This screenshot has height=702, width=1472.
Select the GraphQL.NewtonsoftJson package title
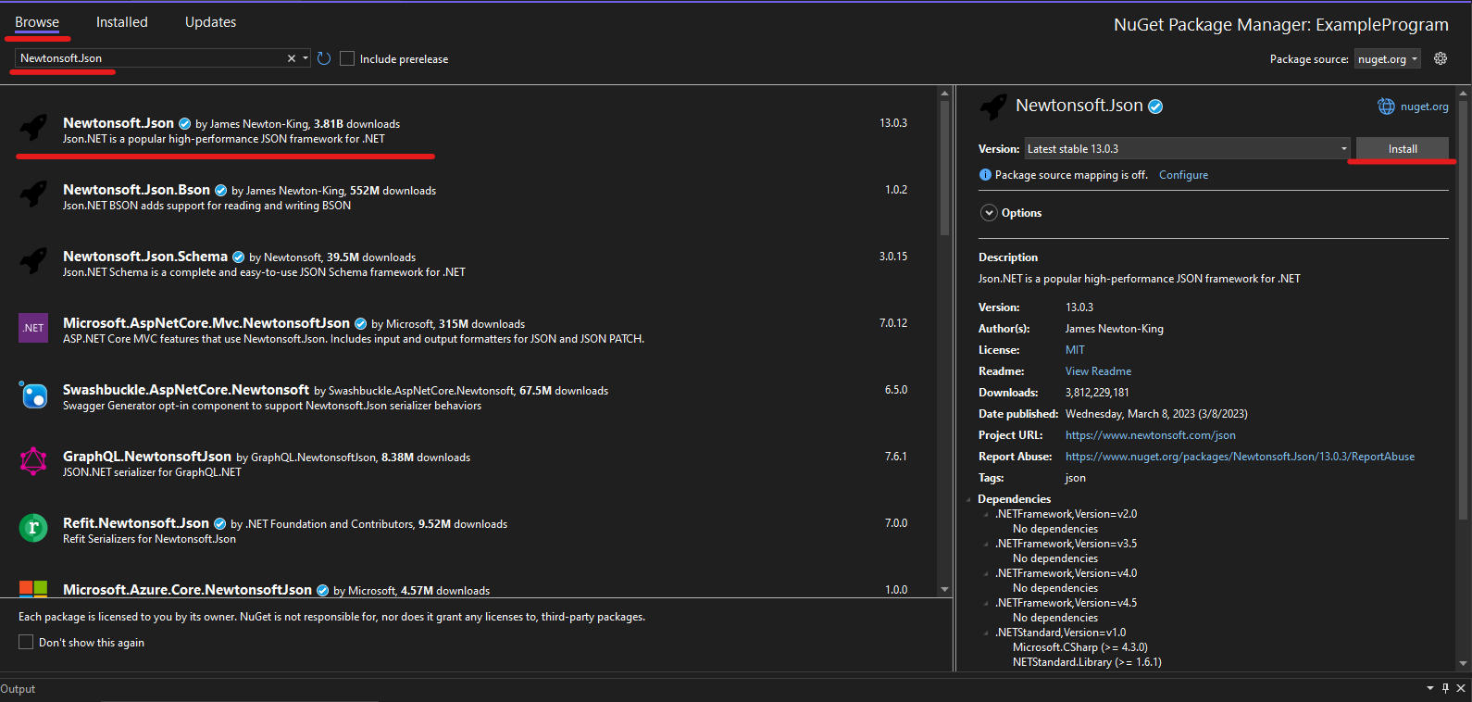(x=147, y=457)
